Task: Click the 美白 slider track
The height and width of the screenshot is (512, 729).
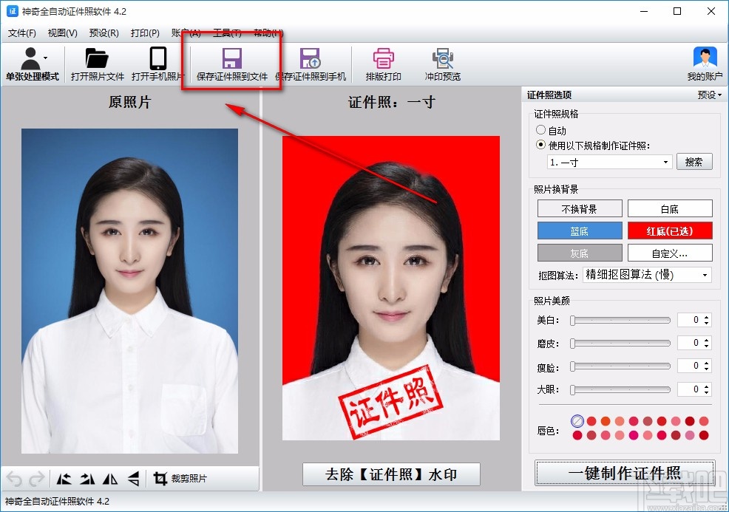Action: pos(620,320)
